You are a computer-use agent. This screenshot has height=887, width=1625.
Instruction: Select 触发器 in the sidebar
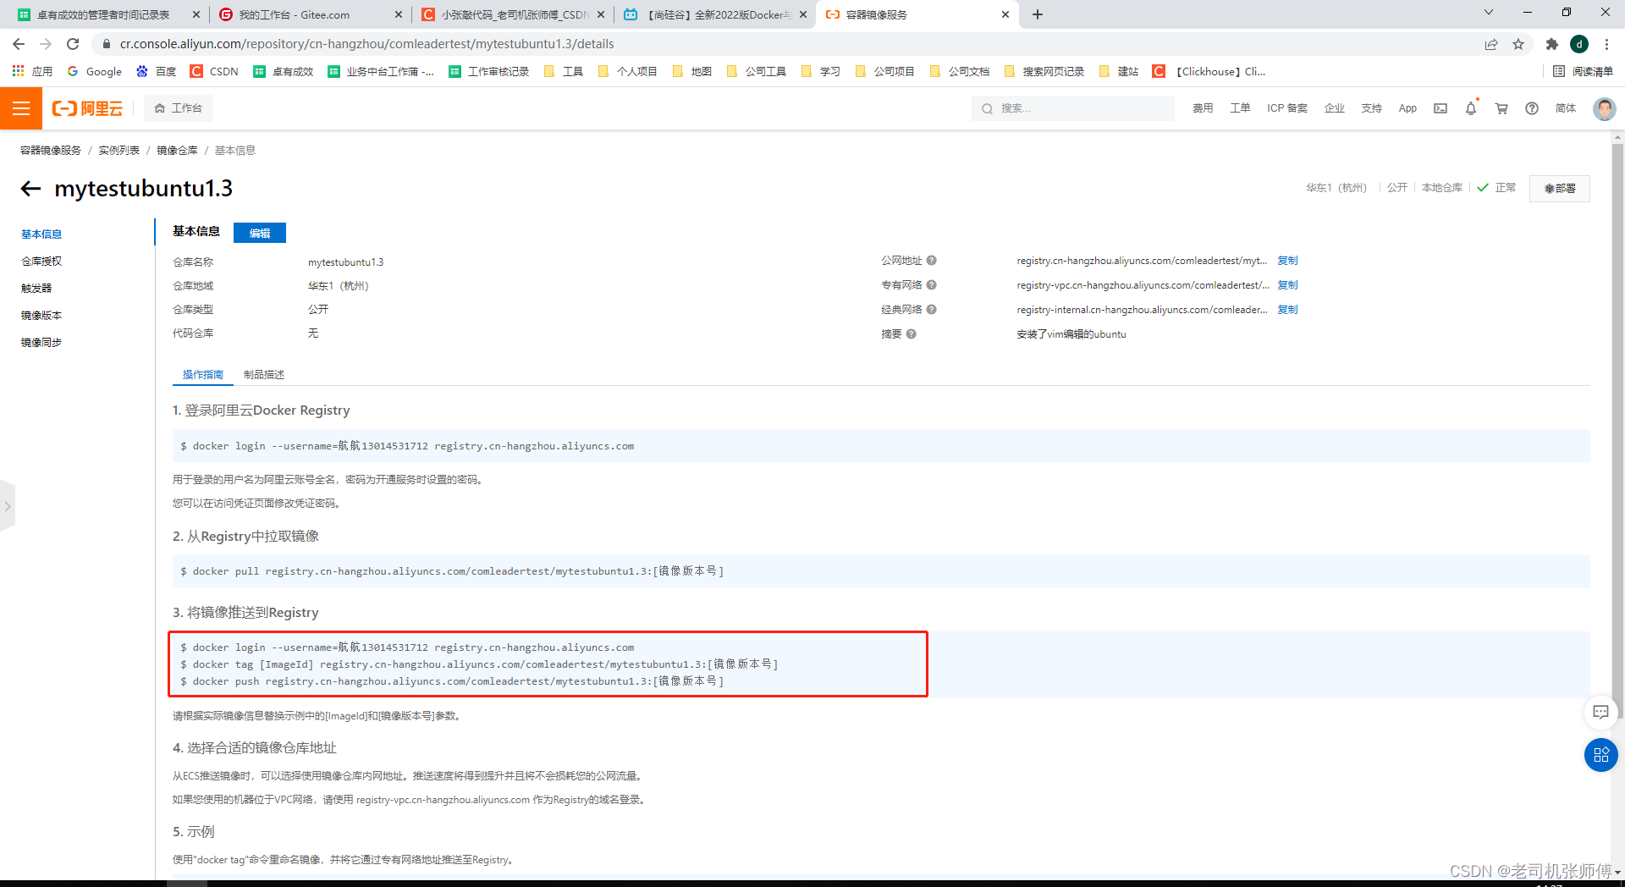coord(36,289)
